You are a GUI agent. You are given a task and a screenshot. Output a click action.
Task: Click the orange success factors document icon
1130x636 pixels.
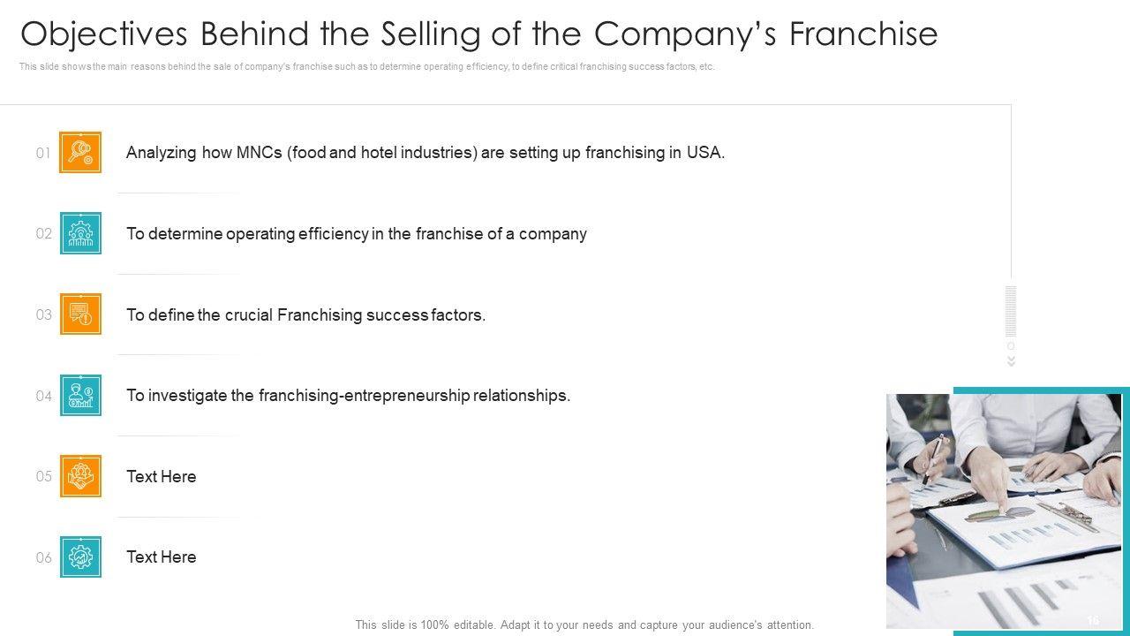(80, 314)
